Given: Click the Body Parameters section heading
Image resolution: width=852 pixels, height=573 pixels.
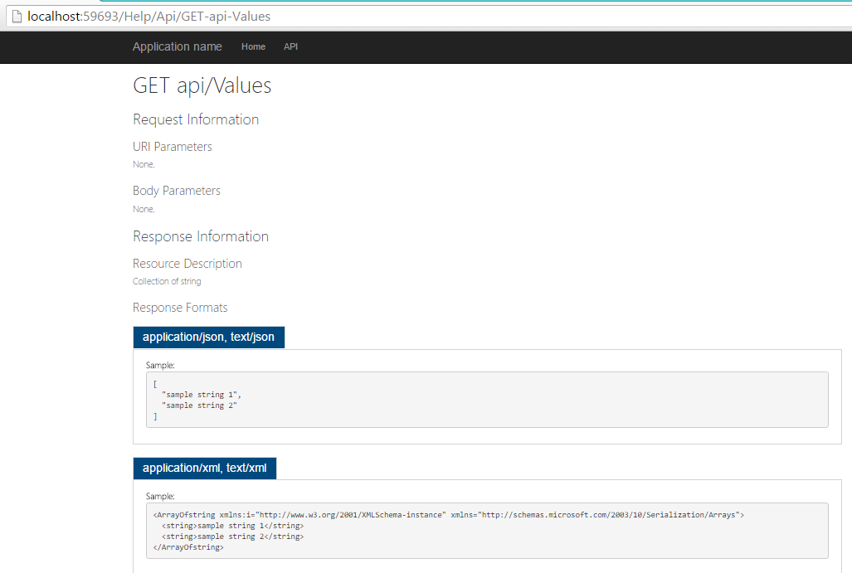Looking at the screenshot, I should click(x=177, y=191).
